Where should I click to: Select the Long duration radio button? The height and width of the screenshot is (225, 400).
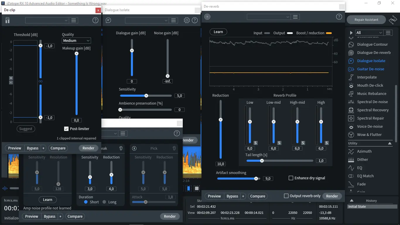(x=104, y=202)
